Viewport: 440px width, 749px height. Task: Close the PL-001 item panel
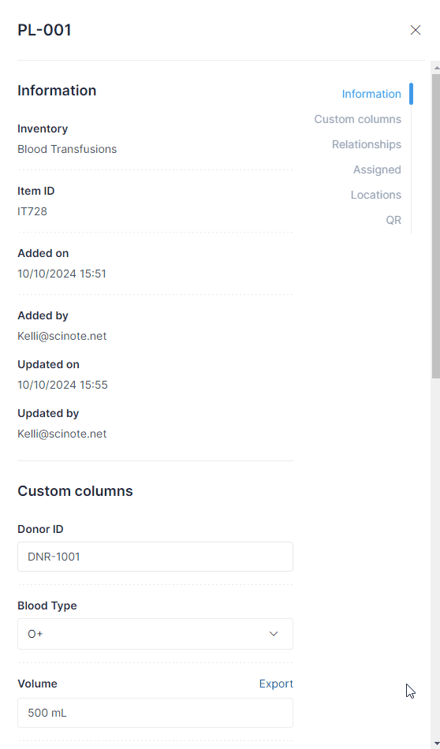pyautogui.click(x=415, y=30)
